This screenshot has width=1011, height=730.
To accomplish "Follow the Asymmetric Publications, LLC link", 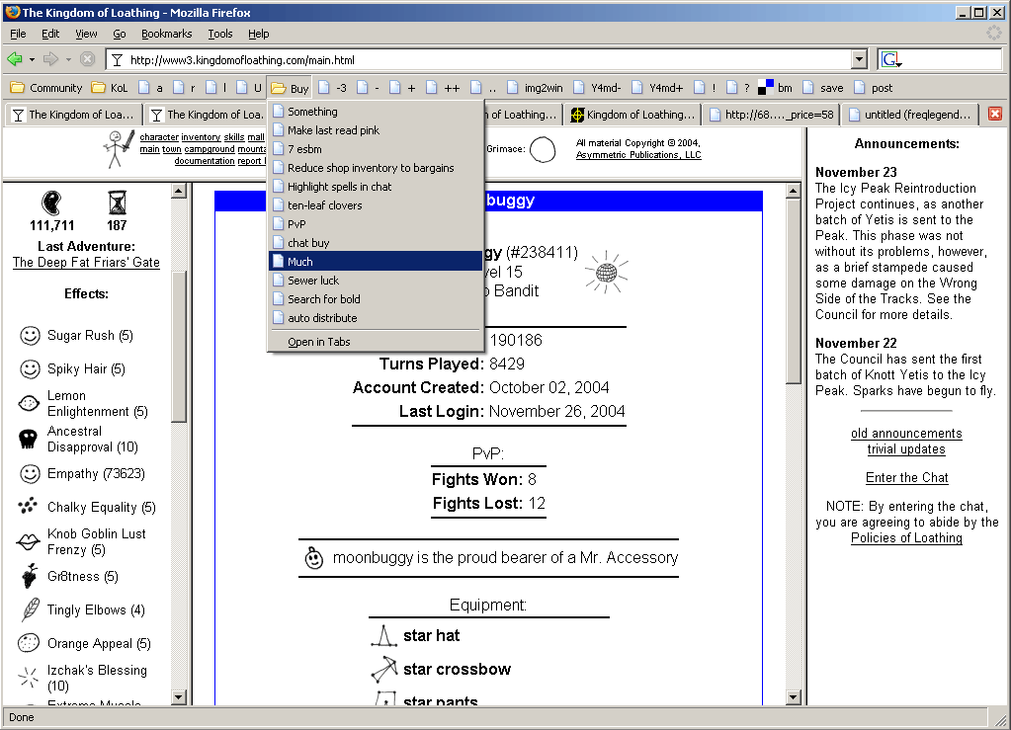I will (638, 155).
